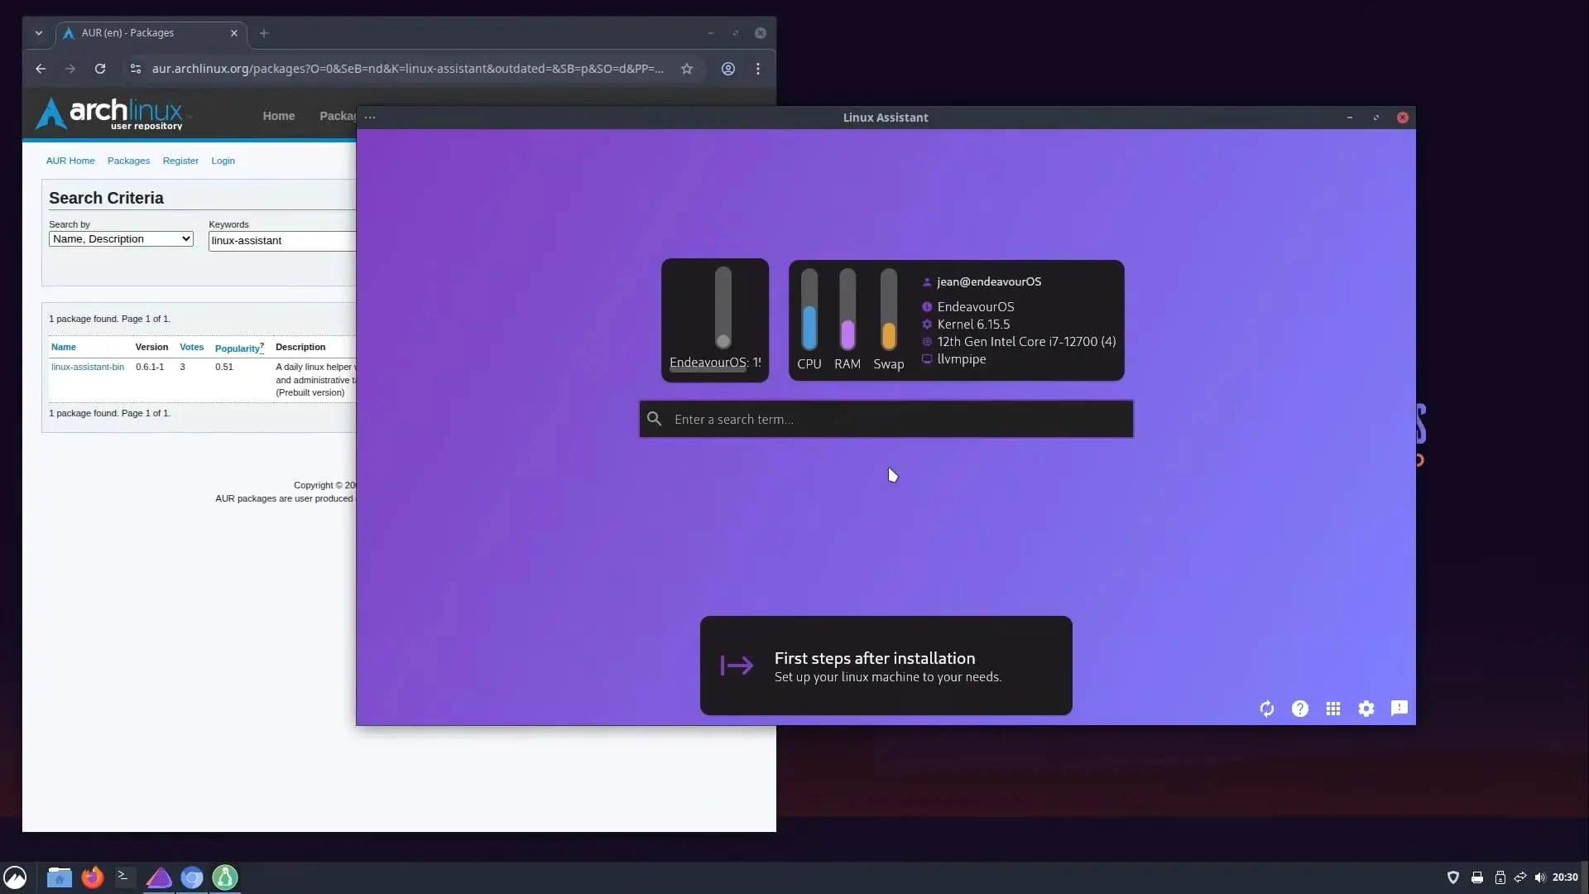Click the Arch Linux user repository logo
1589x894 pixels.
(x=113, y=113)
